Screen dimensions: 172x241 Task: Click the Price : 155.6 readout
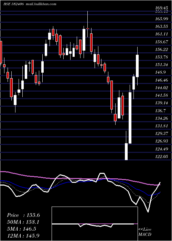click(23, 215)
